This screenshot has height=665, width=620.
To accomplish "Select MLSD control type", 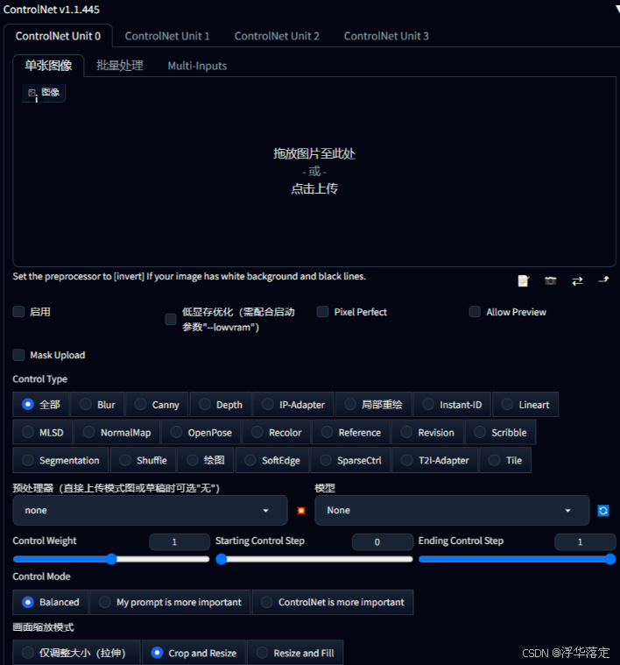I will click(x=42, y=432).
